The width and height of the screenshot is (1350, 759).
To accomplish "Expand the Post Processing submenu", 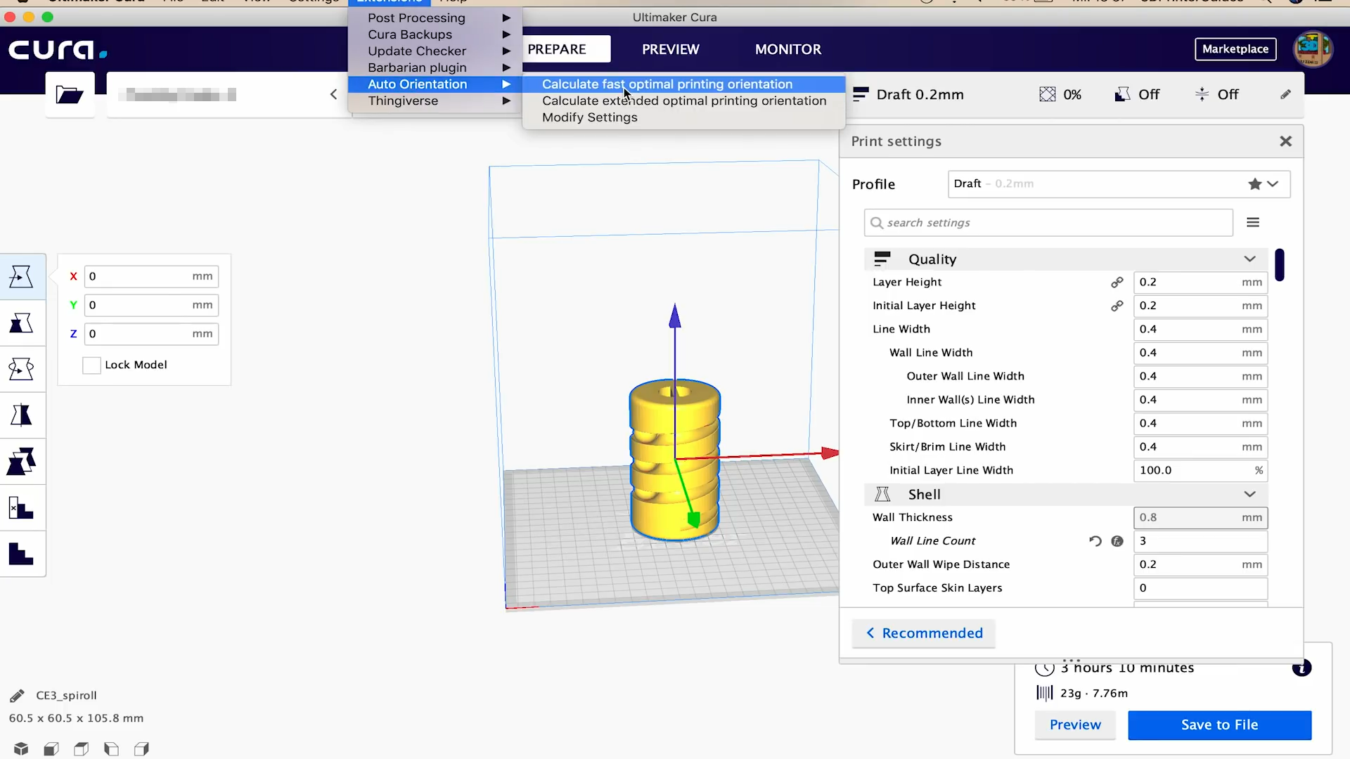I will coord(436,18).
